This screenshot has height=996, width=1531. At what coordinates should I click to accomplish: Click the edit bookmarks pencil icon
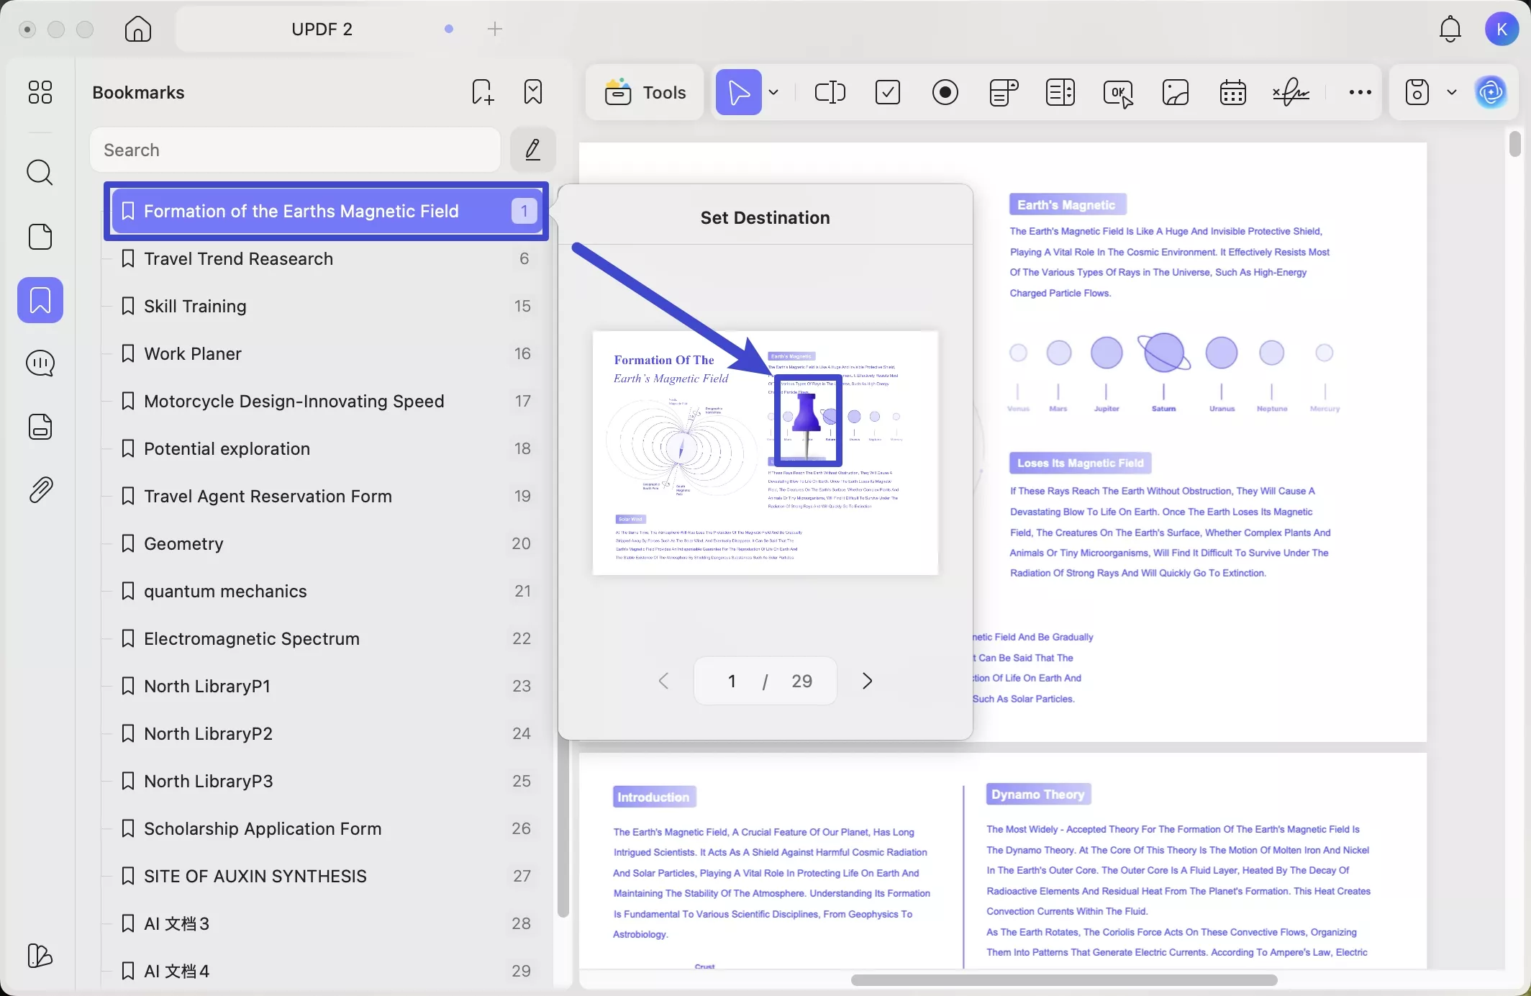click(x=532, y=150)
